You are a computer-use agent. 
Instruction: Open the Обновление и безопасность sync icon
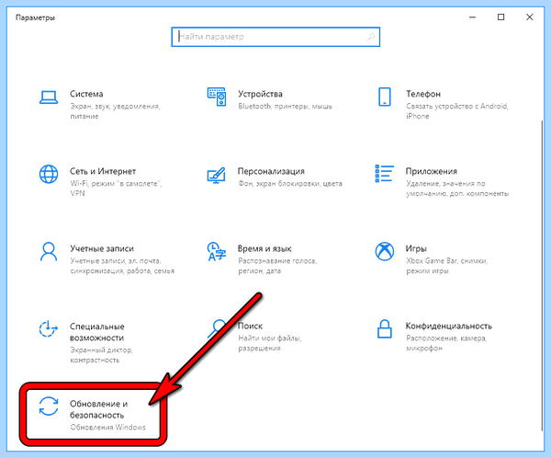49,406
